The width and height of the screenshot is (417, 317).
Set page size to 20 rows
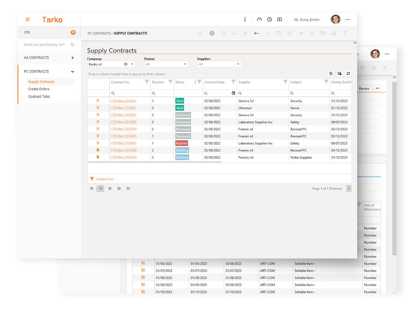click(110, 189)
